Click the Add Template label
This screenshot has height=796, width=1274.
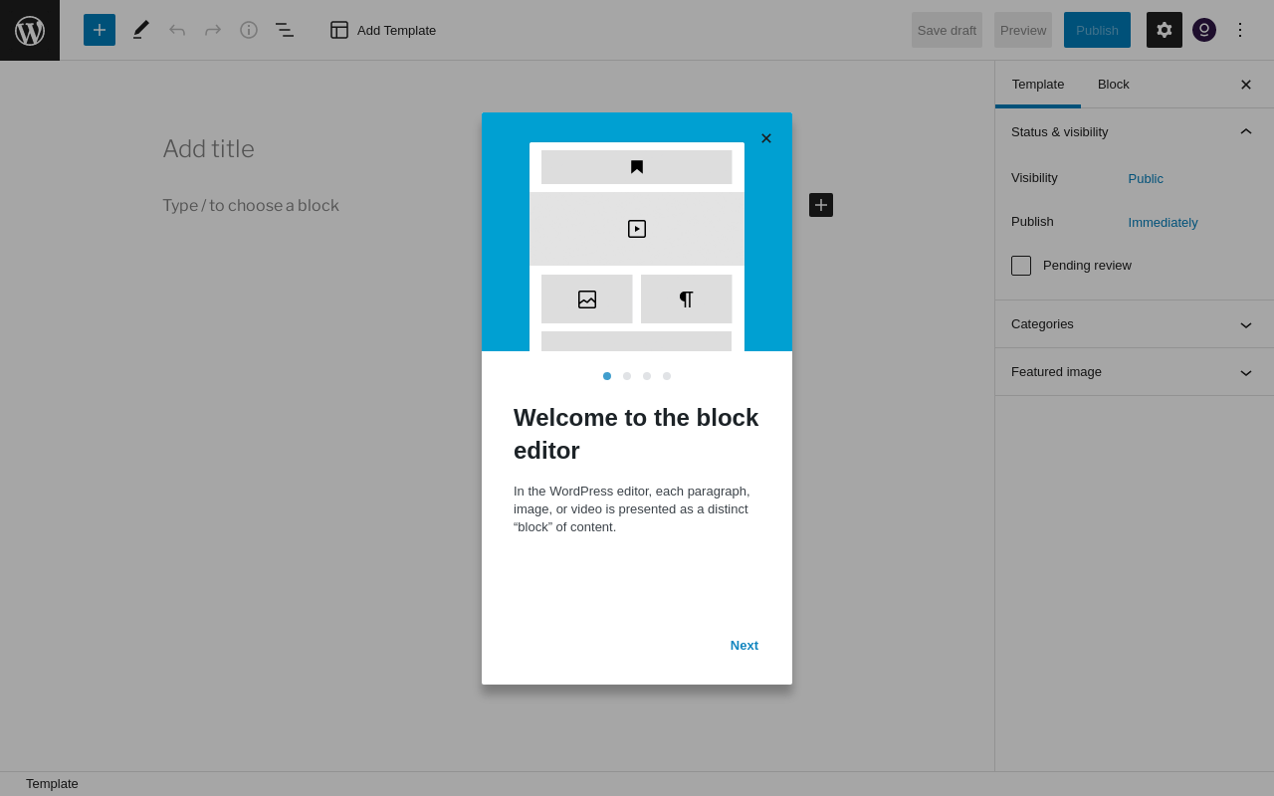396,30
